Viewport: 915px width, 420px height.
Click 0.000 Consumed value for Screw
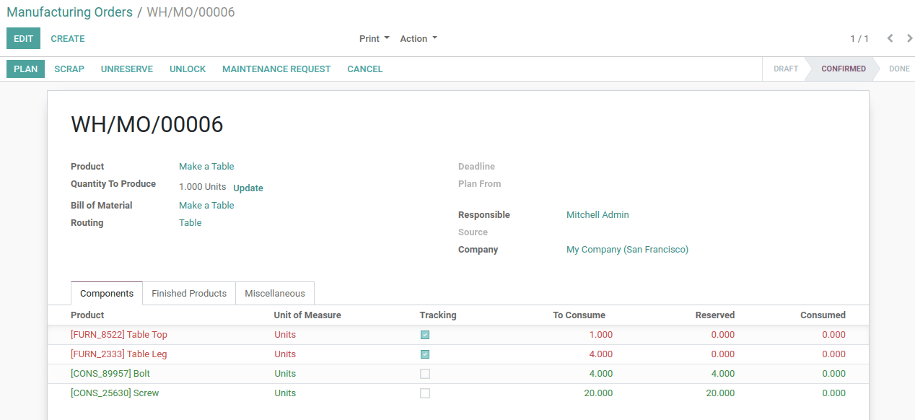point(833,393)
